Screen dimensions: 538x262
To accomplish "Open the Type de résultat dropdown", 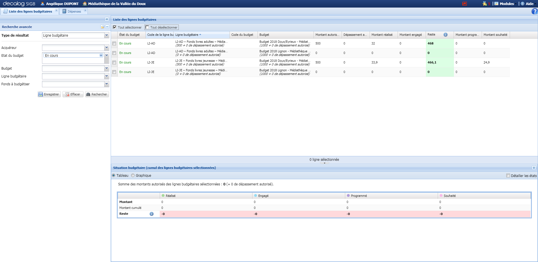I will pyautogui.click(x=106, y=35).
